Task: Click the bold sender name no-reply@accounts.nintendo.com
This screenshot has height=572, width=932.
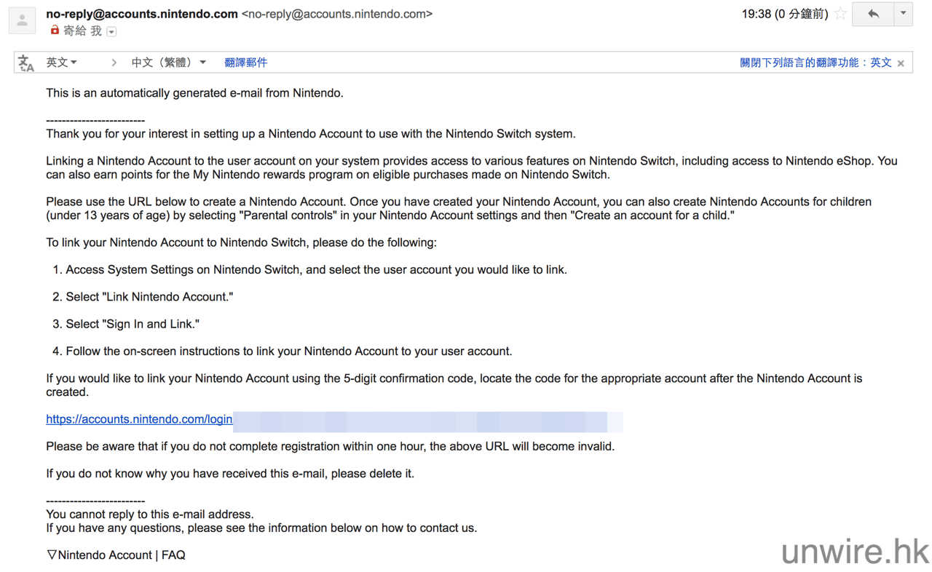Action: (x=142, y=14)
